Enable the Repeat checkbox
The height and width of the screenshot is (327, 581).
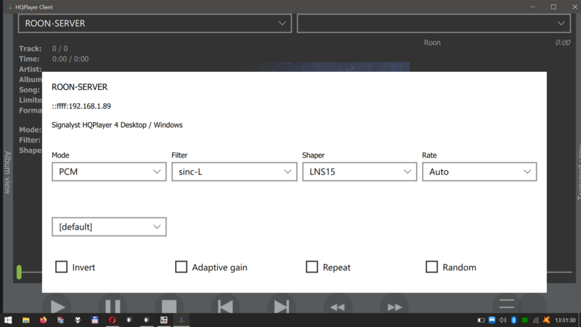click(312, 267)
